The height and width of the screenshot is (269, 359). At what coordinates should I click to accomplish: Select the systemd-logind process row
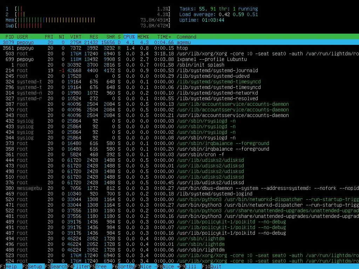click(x=179, y=194)
